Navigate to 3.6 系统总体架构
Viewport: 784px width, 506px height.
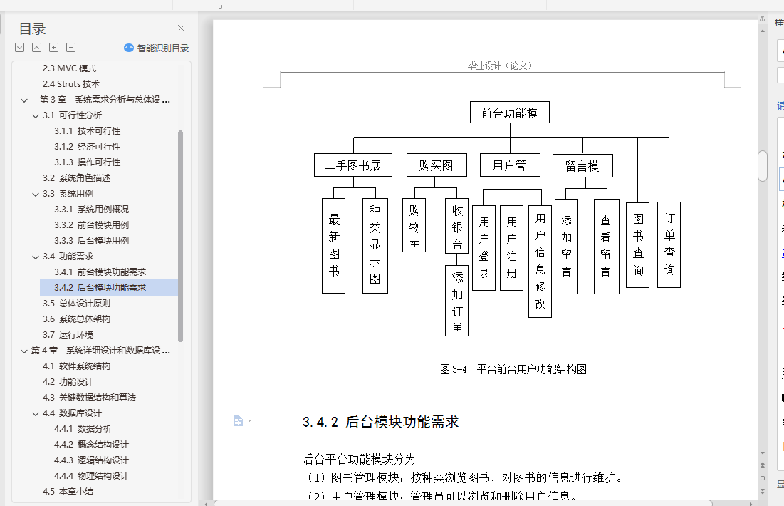(76, 319)
